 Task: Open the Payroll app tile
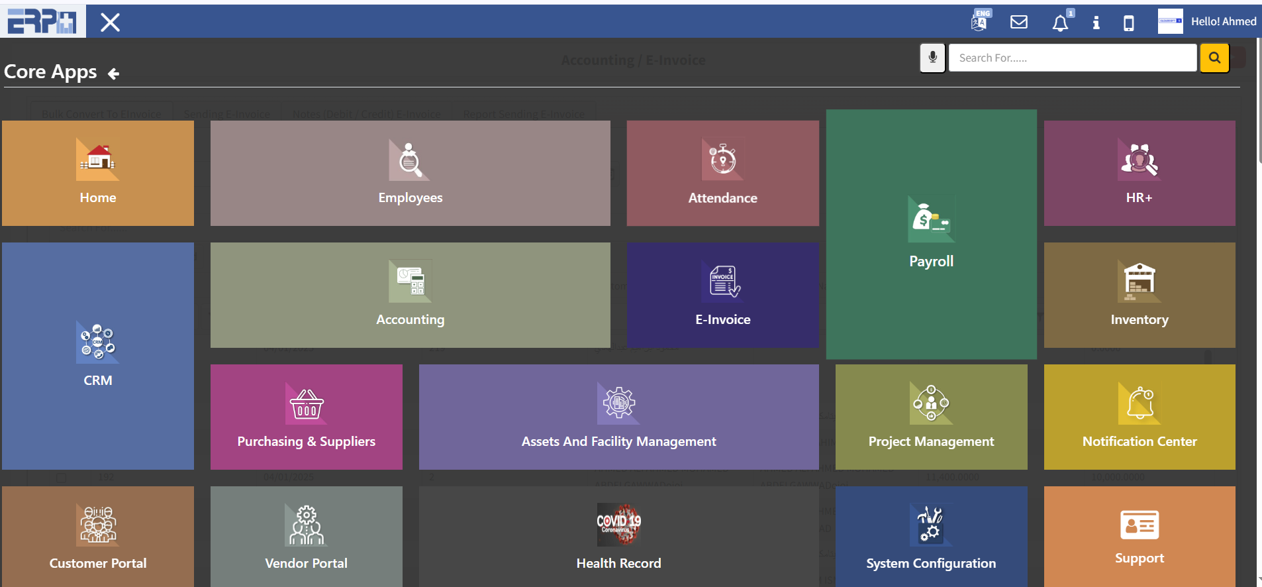(x=931, y=234)
